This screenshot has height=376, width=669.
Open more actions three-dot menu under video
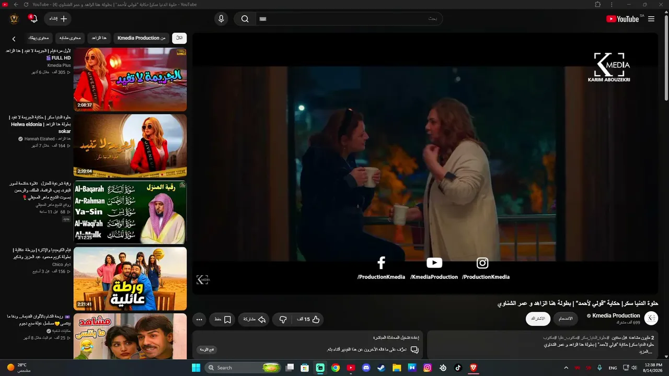pyautogui.click(x=199, y=319)
